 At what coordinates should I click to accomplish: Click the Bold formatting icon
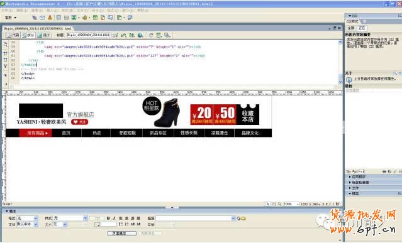pos(108,218)
